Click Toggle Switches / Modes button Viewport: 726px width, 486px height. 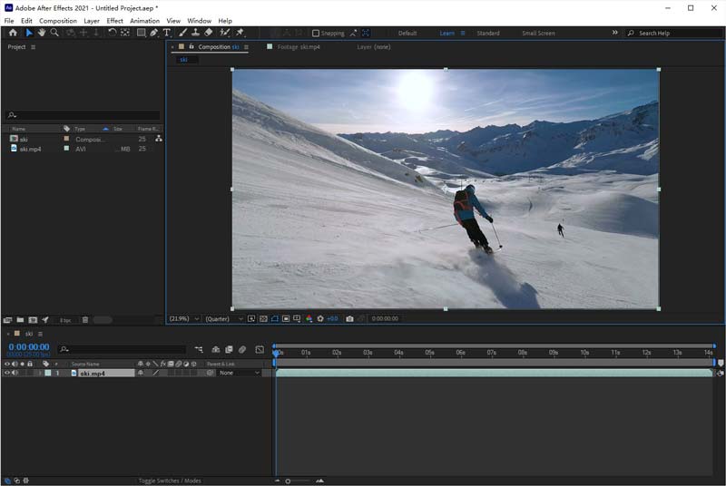[170, 481]
